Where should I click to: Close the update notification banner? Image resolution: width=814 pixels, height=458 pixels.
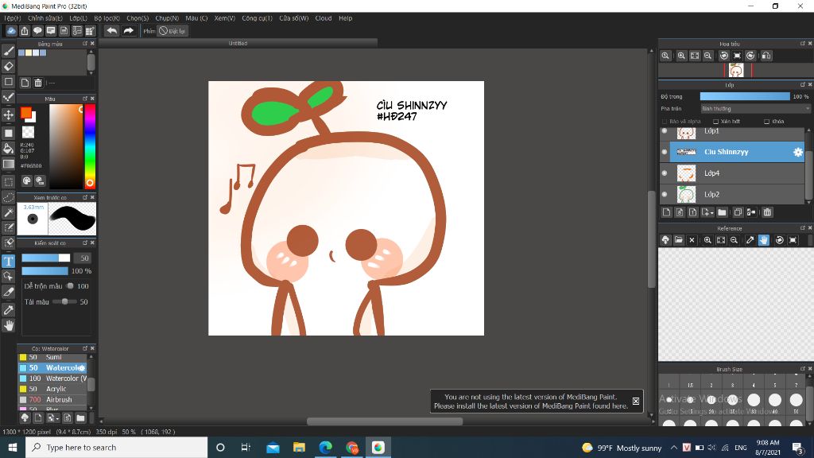tap(636, 401)
